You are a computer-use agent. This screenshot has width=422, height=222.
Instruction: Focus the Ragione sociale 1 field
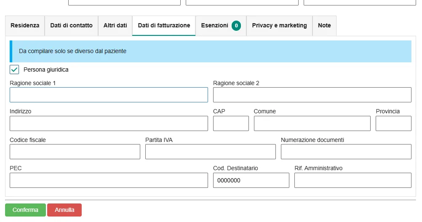pos(109,95)
